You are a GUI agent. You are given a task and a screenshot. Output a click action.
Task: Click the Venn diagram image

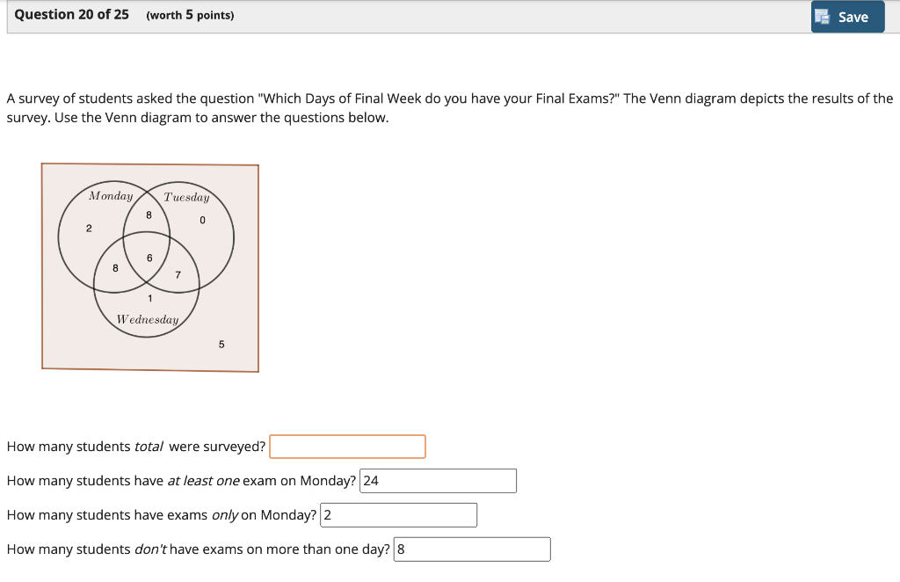pyautogui.click(x=149, y=267)
